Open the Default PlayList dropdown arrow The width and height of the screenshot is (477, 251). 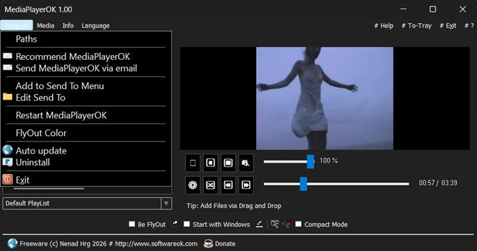[166, 203]
